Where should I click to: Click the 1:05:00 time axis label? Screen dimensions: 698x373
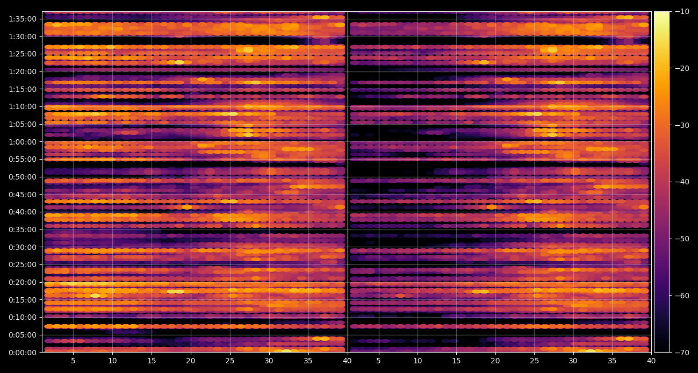click(23, 124)
